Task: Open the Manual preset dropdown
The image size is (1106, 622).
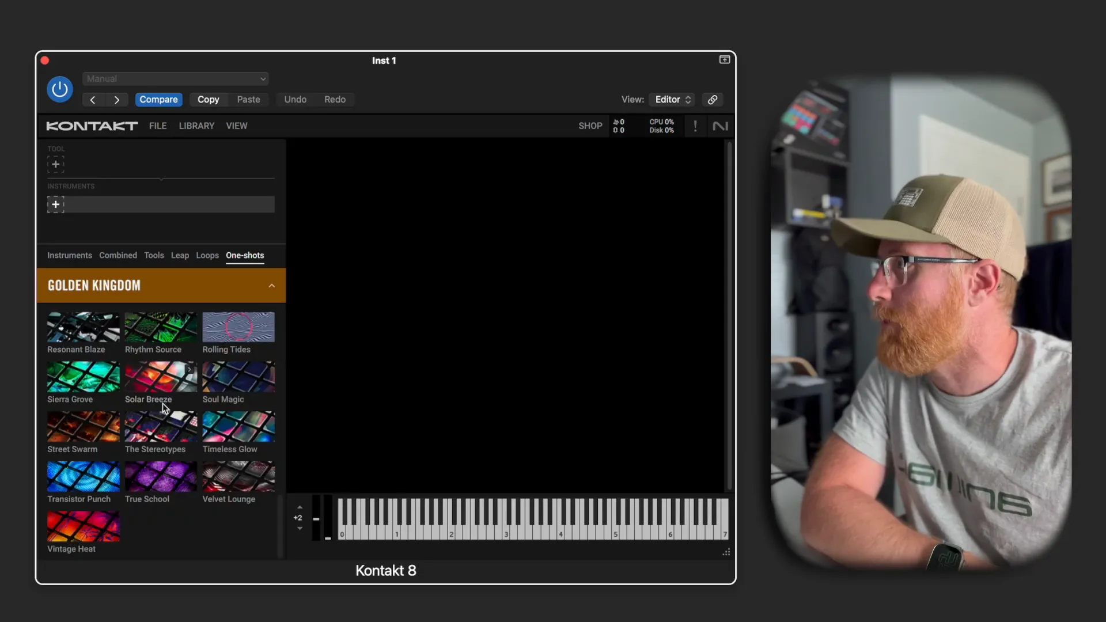Action: pyautogui.click(x=176, y=79)
